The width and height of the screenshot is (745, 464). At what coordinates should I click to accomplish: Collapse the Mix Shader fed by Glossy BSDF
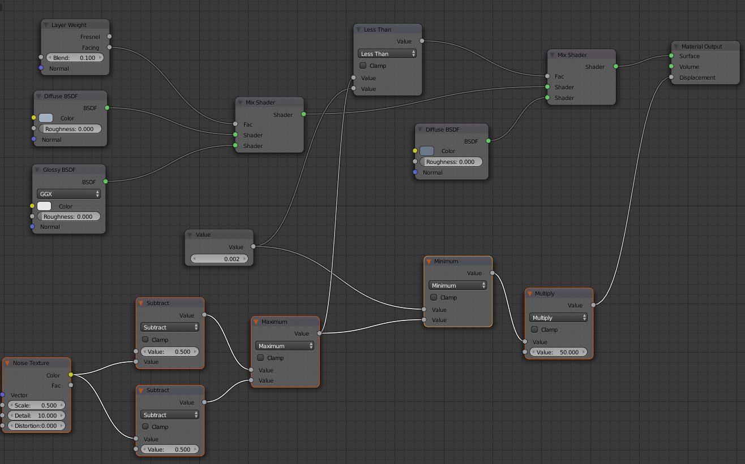point(241,102)
